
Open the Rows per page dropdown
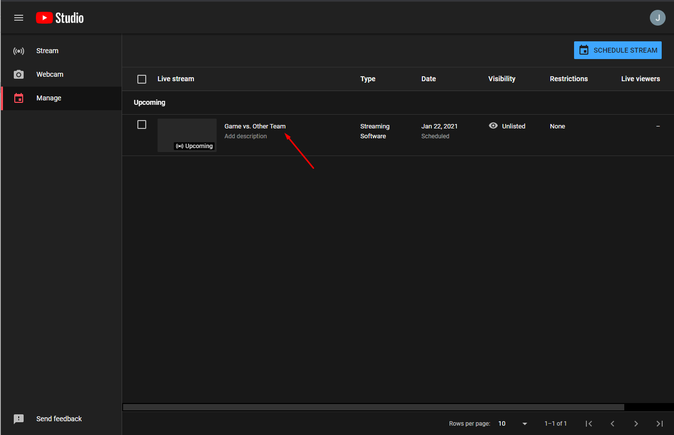(512, 424)
